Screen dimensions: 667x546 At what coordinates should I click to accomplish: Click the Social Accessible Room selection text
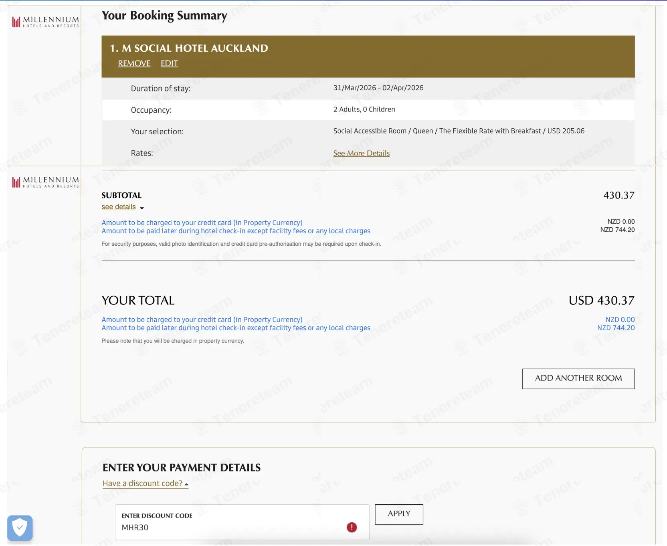pos(459,131)
